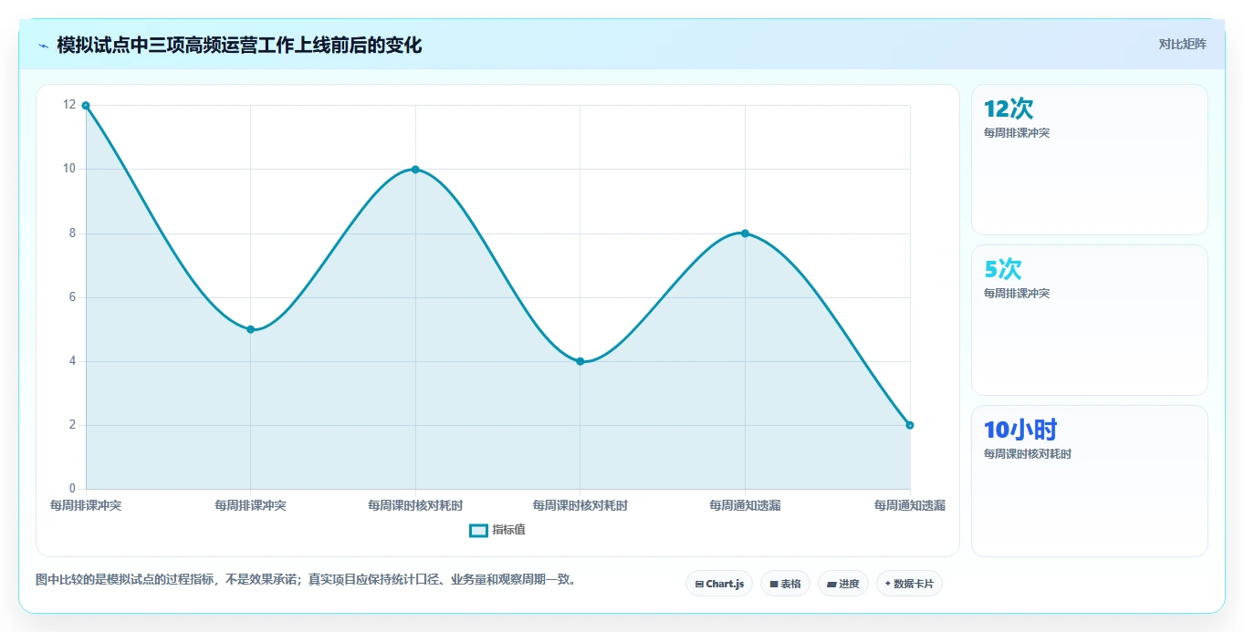Click the 数据卡片 pill button
The height and width of the screenshot is (632, 1244).
point(909,584)
